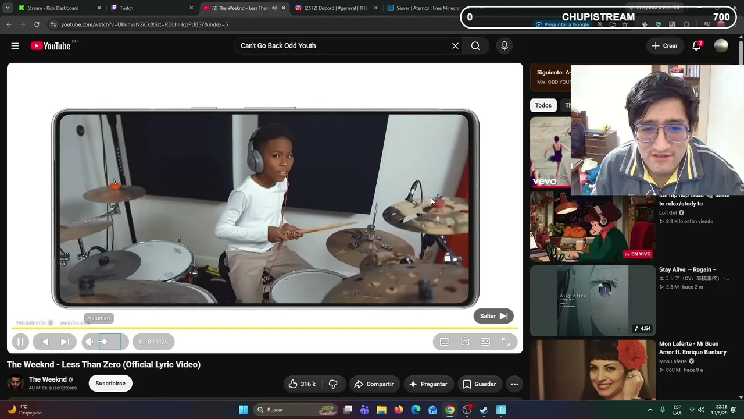The width and height of the screenshot is (744, 419).
Task: Click the magnifier search button
Action: [x=475, y=46]
